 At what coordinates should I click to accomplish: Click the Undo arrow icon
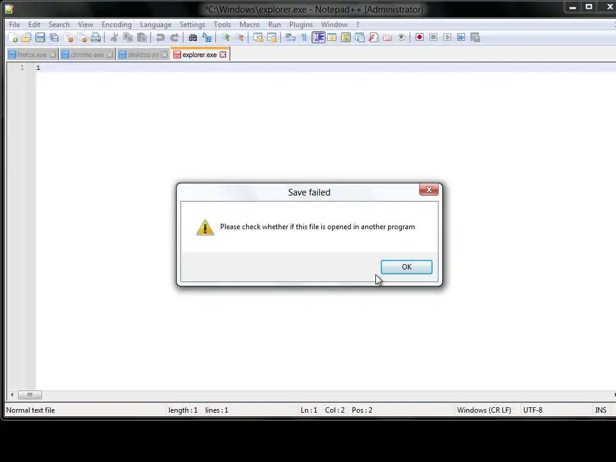click(160, 38)
